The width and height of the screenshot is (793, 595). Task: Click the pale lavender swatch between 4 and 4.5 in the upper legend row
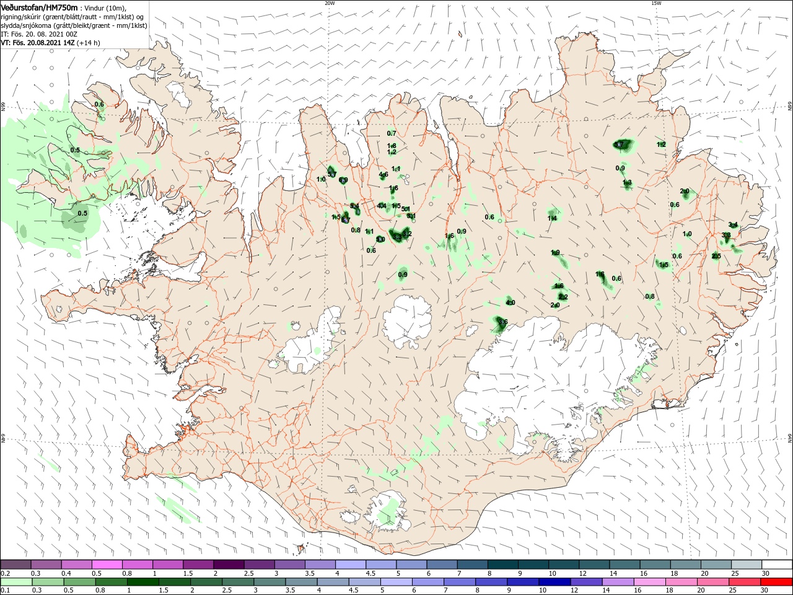[x=351, y=565]
